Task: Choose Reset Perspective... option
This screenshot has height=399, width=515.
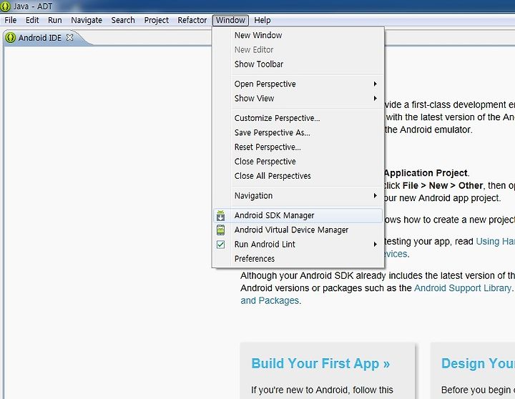Action: click(298, 147)
